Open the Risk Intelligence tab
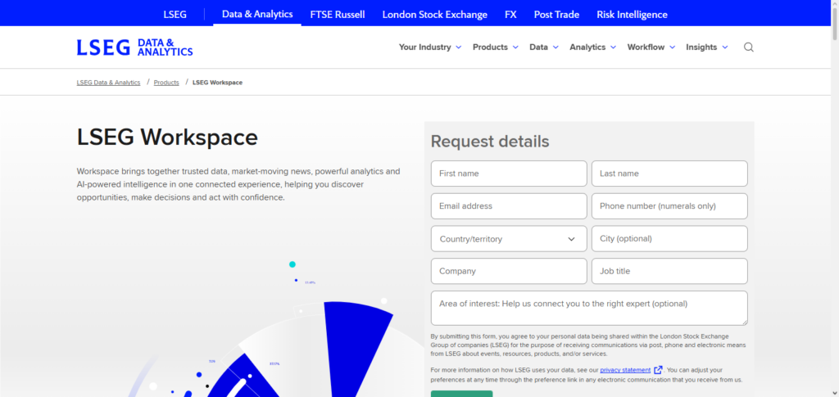 [632, 15]
